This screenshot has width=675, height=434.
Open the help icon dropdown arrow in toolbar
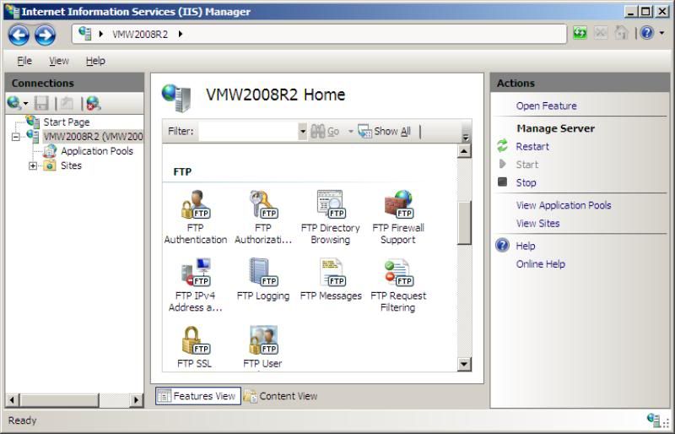[x=661, y=33]
